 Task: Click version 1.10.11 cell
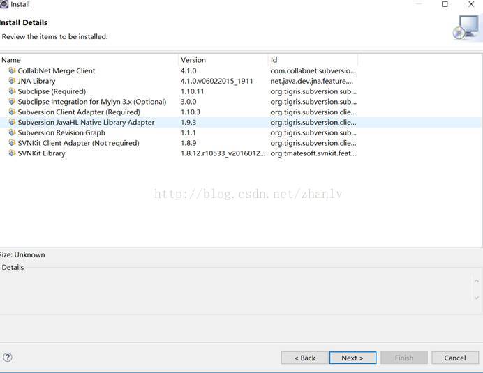192,91
